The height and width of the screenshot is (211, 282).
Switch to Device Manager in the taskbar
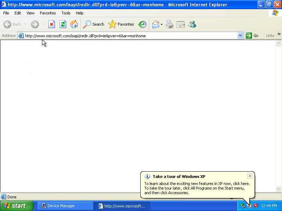point(65,206)
